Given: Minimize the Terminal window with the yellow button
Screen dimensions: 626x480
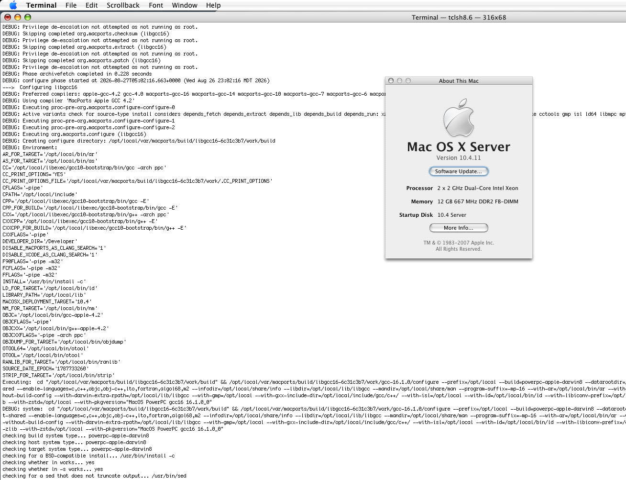Looking at the screenshot, I should (x=18, y=17).
